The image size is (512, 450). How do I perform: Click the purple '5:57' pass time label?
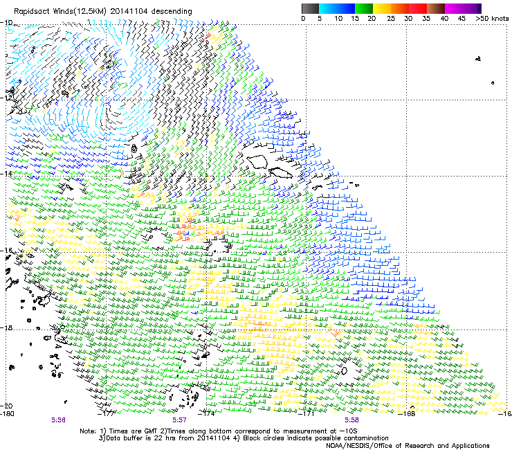tap(180, 420)
